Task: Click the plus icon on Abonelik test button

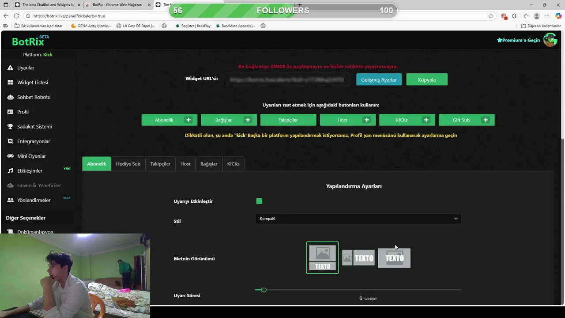Action: (188, 120)
